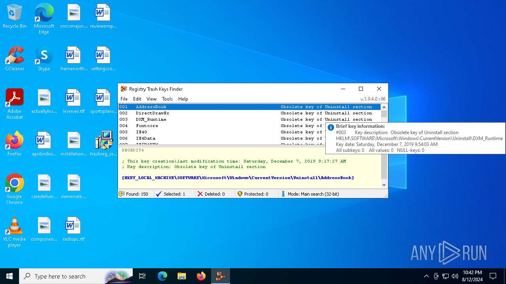Select row 004 Fontcore
506x284 pixels.
pos(222,126)
